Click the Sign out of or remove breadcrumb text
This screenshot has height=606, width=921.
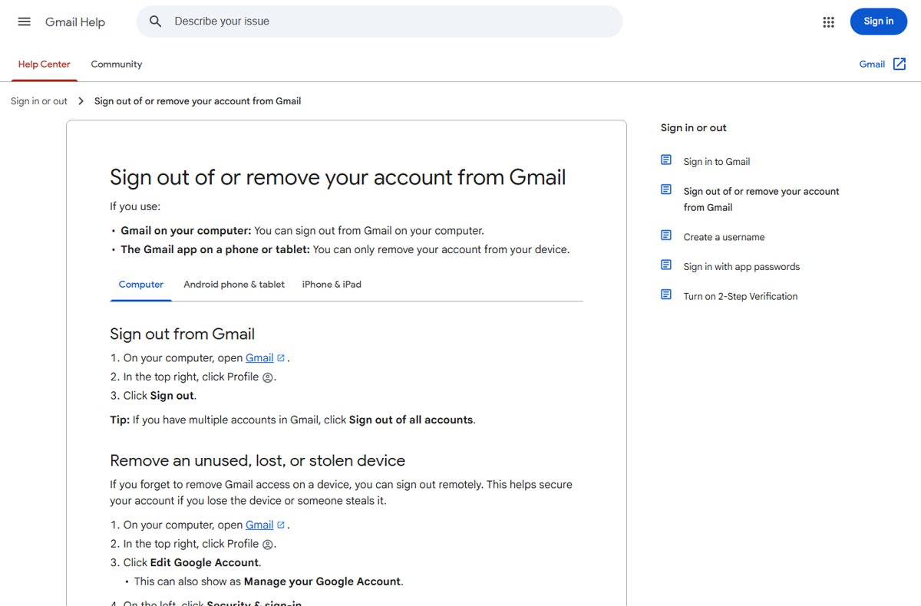point(197,101)
